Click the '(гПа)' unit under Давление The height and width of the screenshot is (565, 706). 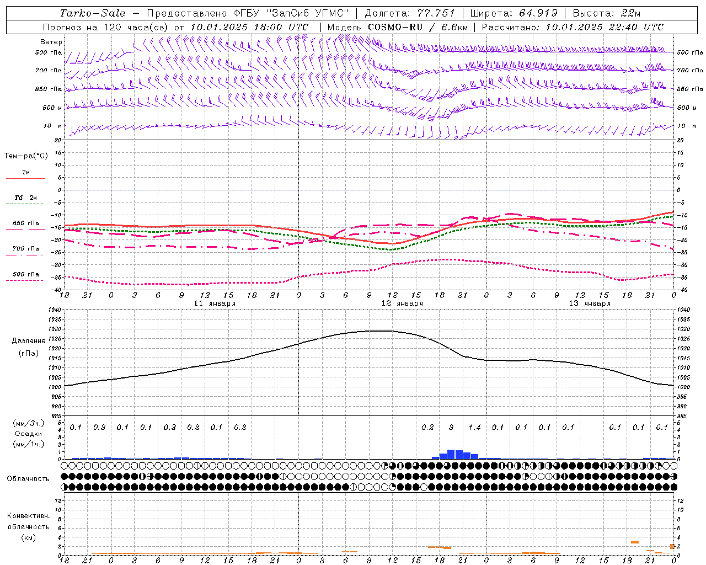[29, 354]
